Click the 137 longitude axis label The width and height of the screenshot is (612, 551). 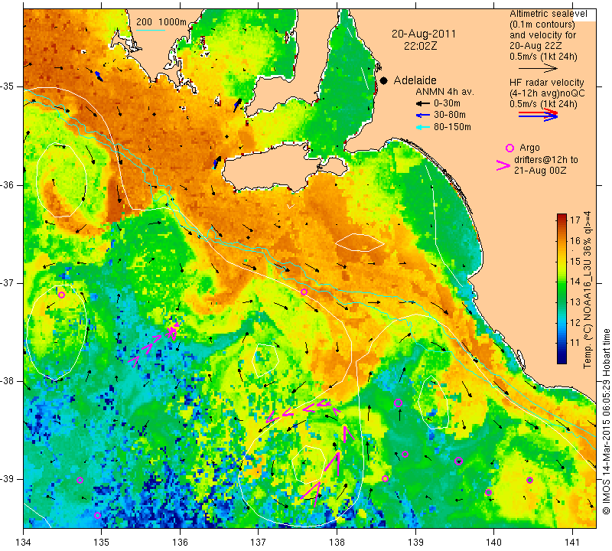[259, 543]
